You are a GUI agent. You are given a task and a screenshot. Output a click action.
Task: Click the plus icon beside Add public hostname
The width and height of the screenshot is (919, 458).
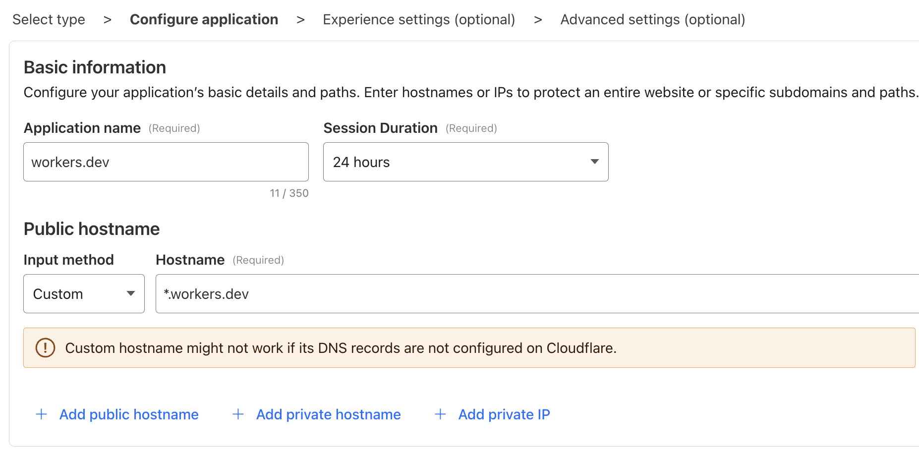[42, 414]
